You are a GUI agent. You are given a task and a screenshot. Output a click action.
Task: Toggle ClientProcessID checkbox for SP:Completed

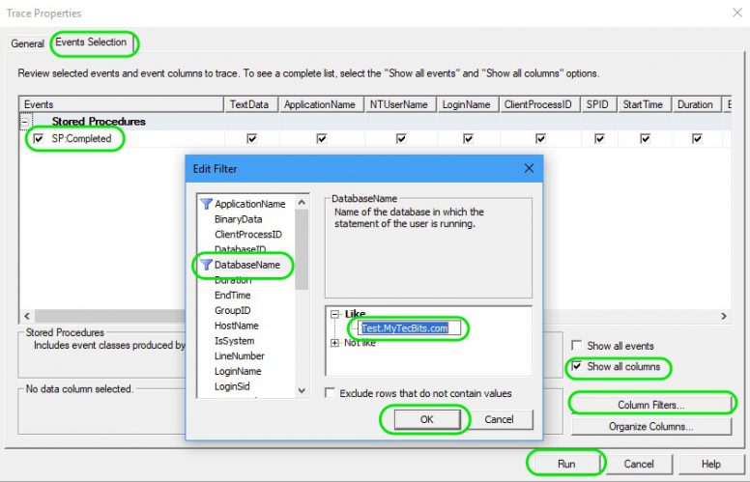[540, 139]
